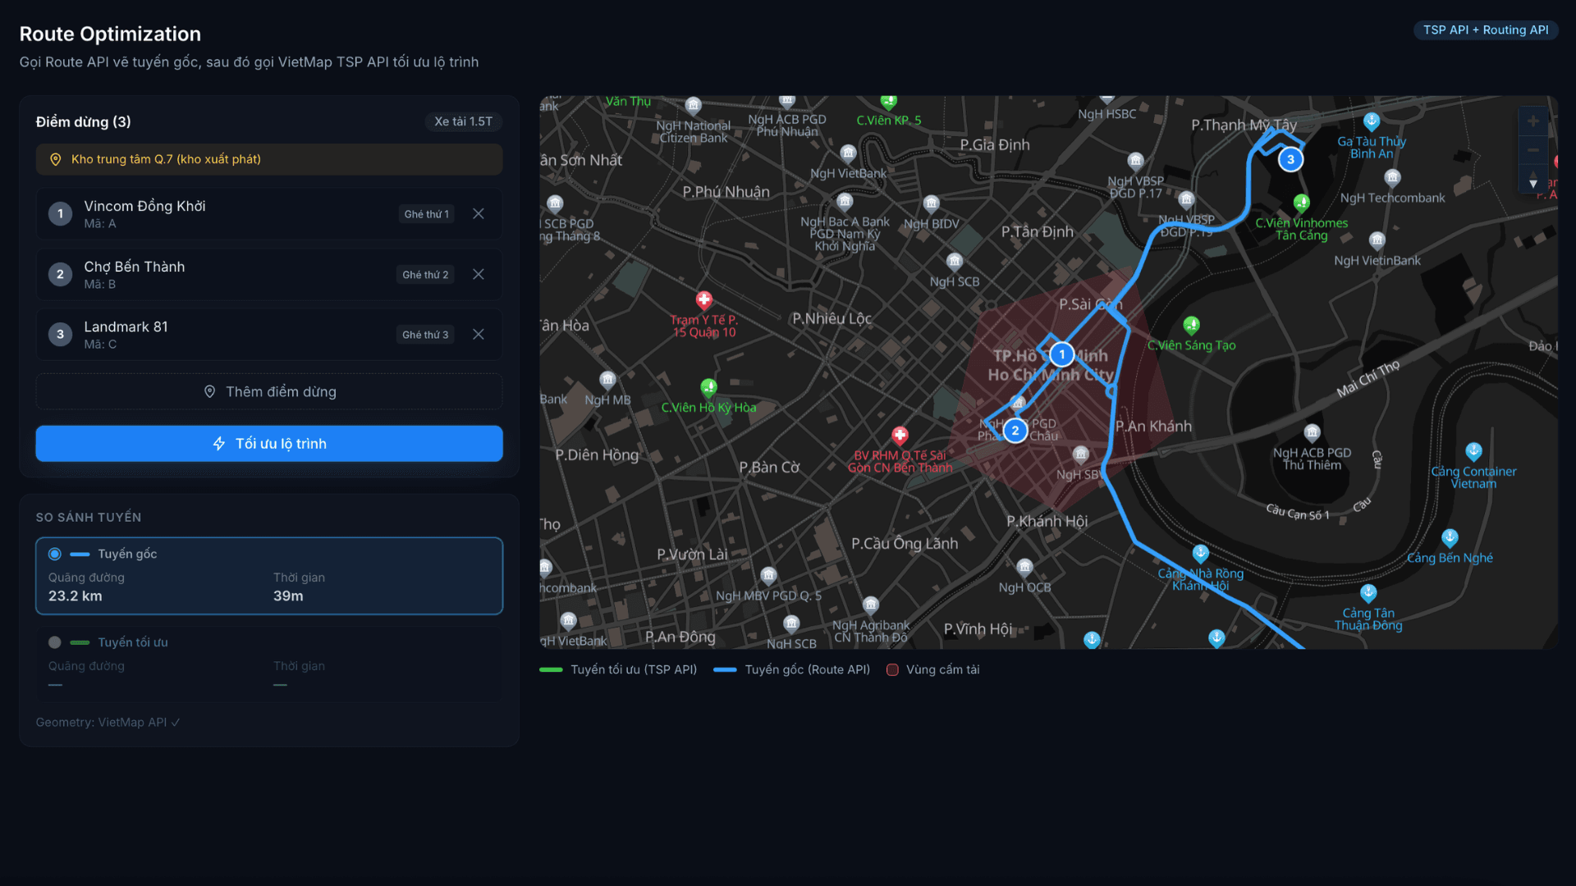Remove the Vincom Đồng Khởi stop
Image resolution: width=1576 pixels, height=886 pixels.
point(479,214)
